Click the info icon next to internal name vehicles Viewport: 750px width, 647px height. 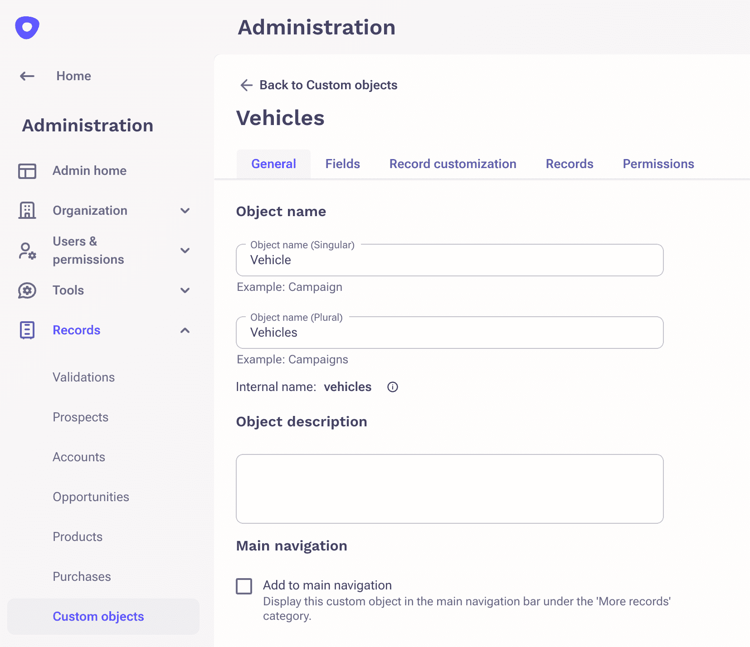(392, 387)
